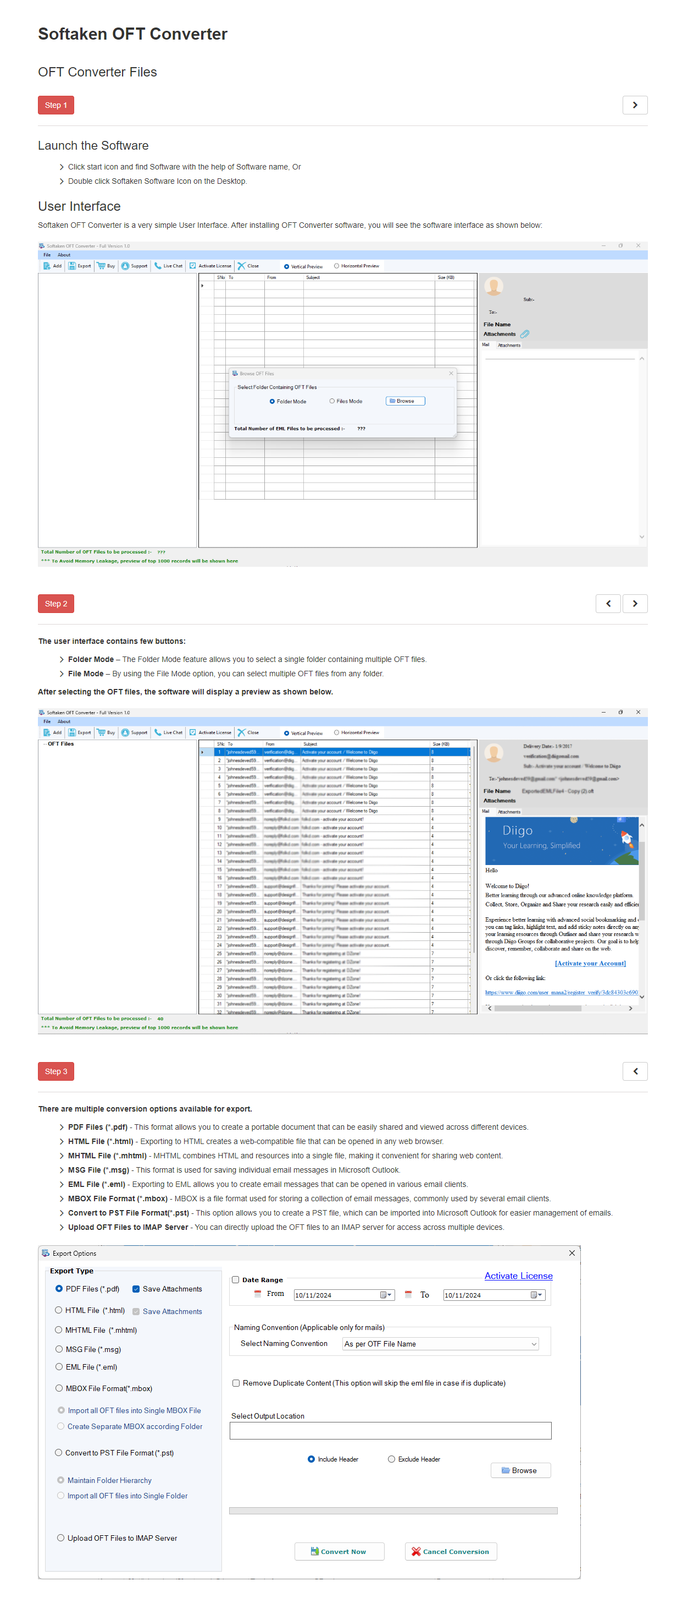This screenshot has height=1598, width=699.
Task: Click the Live Chat icon in the OFT preview screenshot
Action: [x=158, y=732]
